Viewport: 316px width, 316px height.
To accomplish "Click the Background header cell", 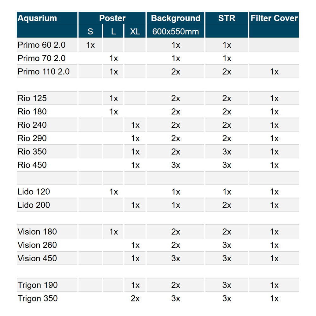I will click(x=175, y=18).
